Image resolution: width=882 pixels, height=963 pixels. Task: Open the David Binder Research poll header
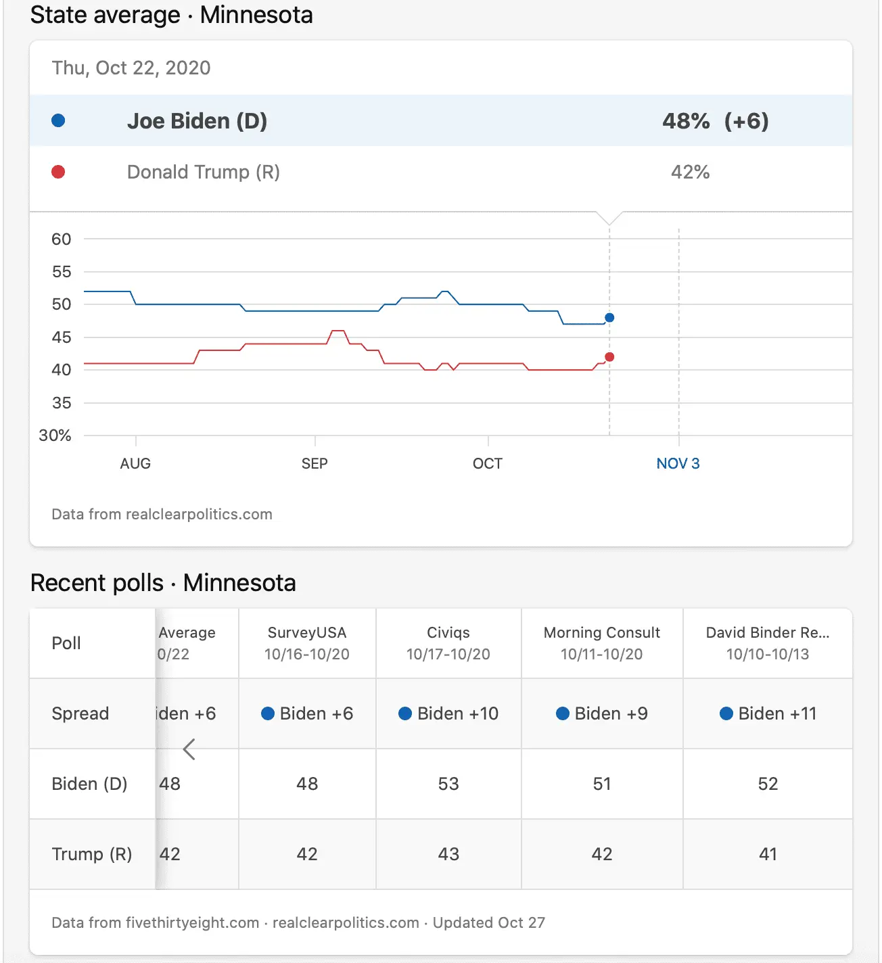pos(767,643)
